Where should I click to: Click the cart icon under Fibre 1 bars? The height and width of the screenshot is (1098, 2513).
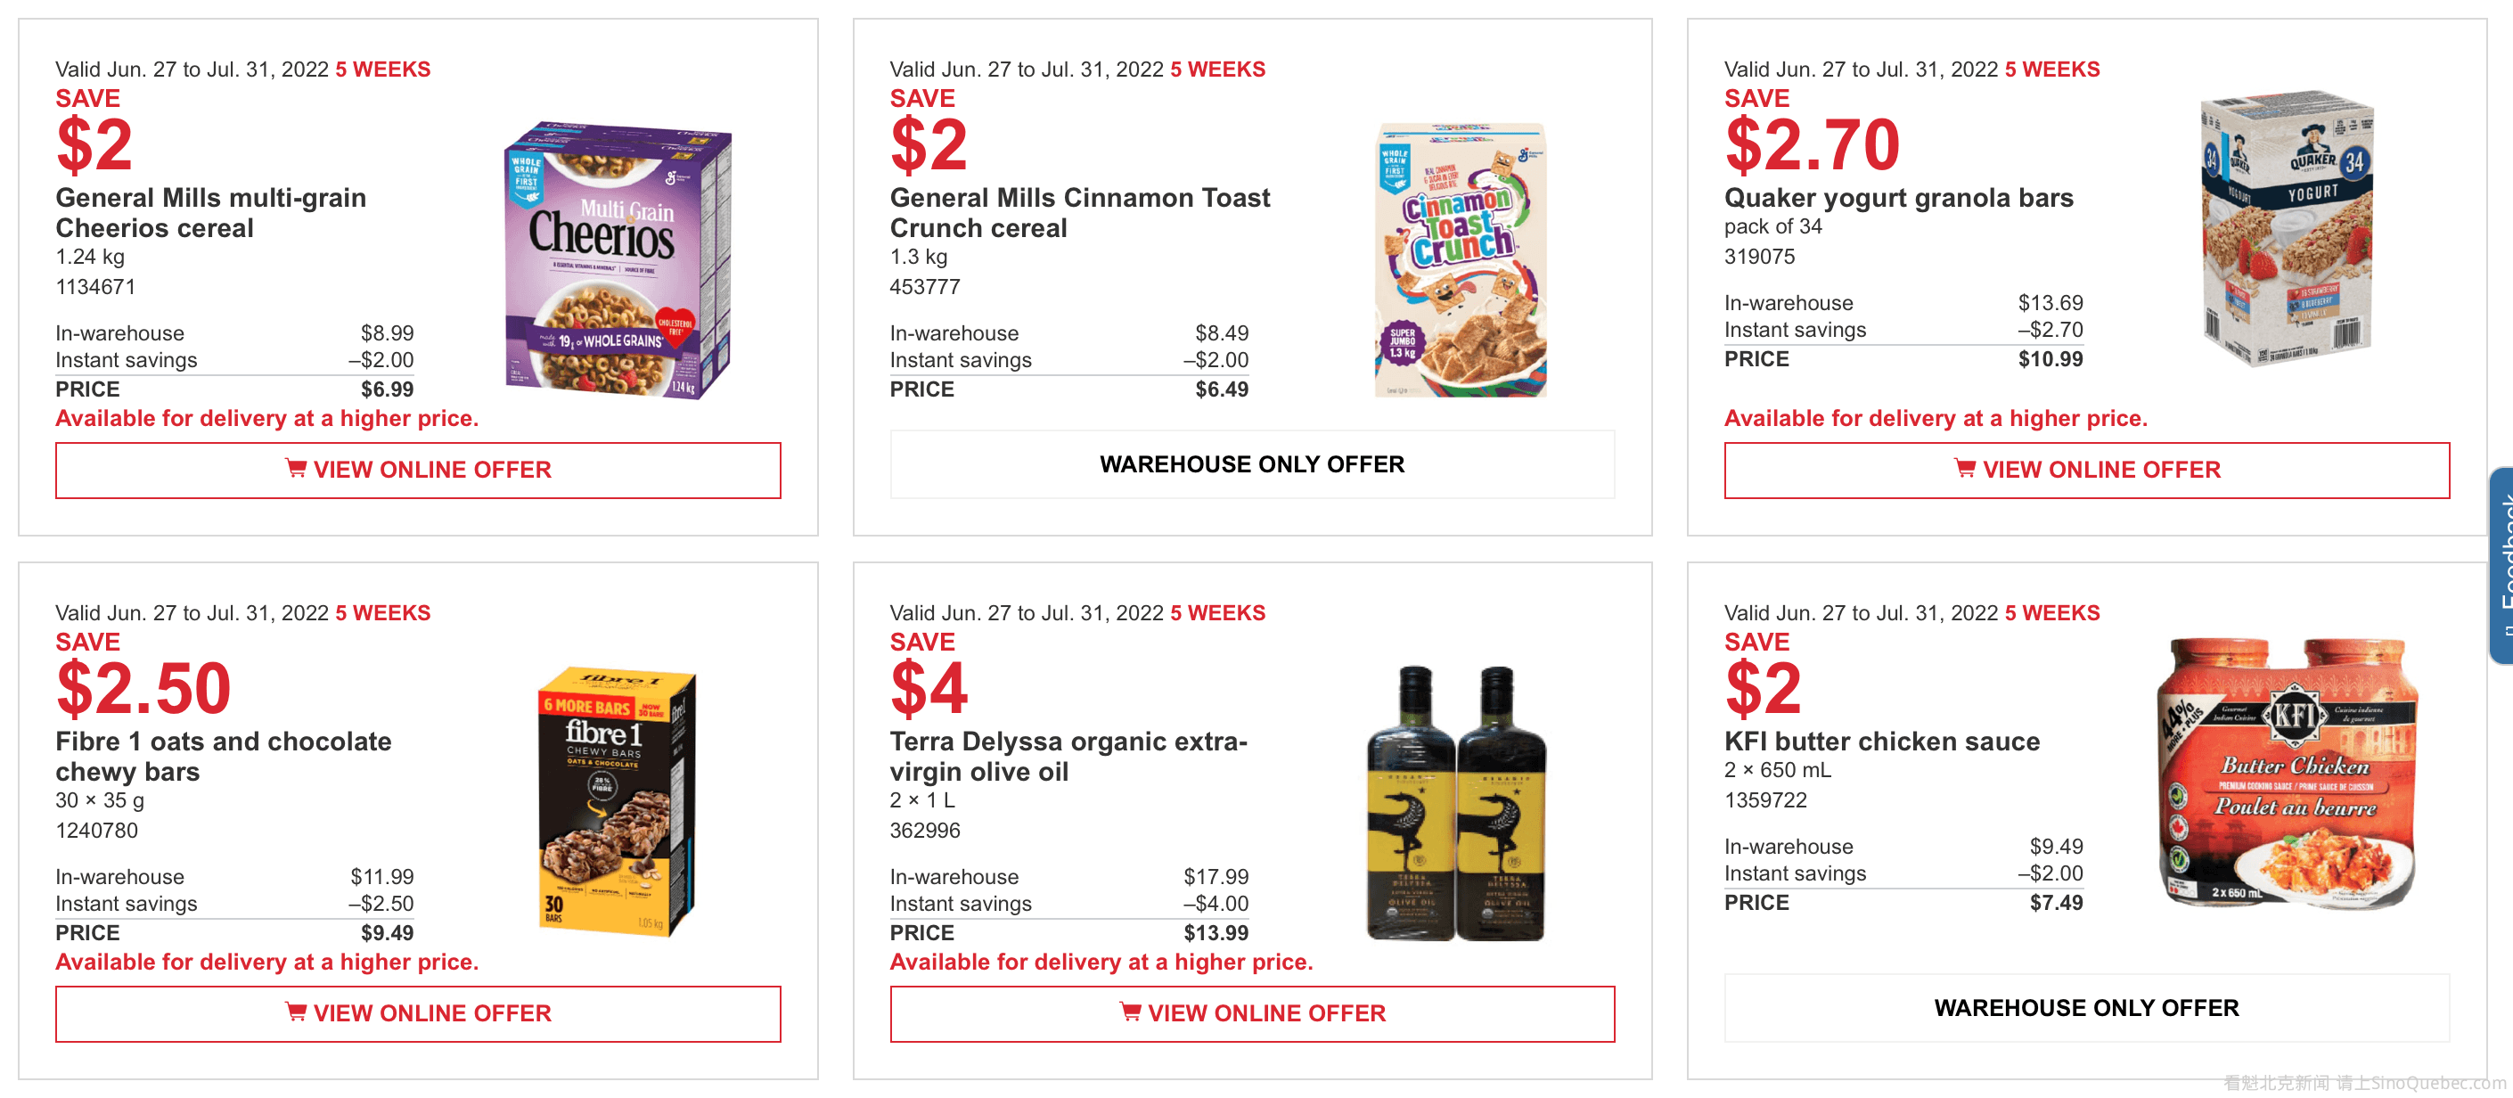[296, 1012]
